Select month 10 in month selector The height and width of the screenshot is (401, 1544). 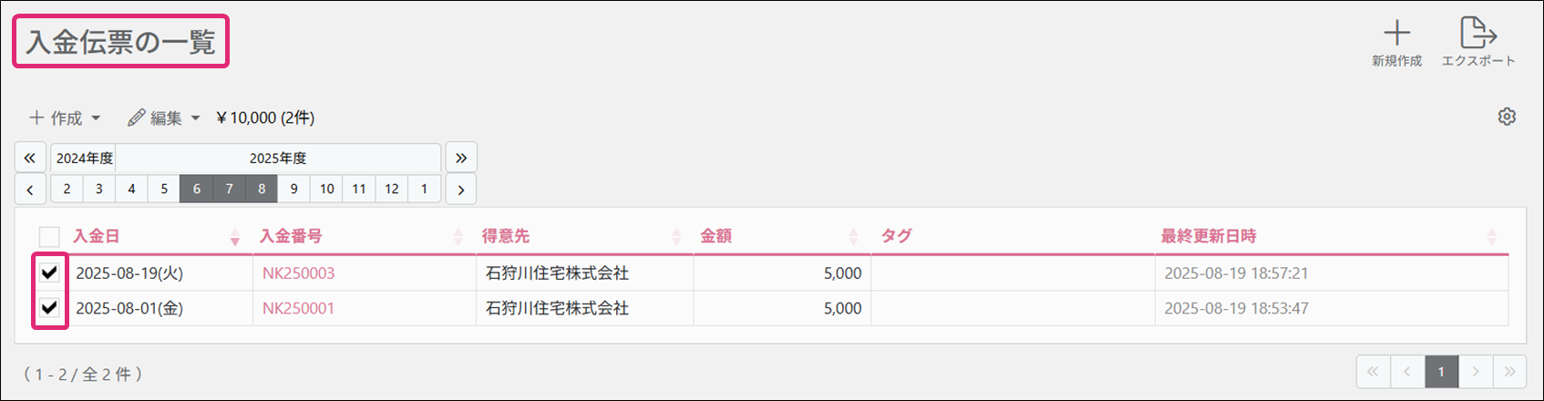[x=326, y=189]
